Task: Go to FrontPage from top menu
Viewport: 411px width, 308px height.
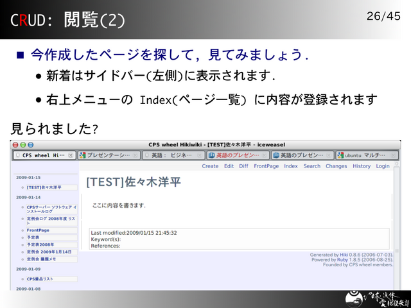Action: (266, 166)
